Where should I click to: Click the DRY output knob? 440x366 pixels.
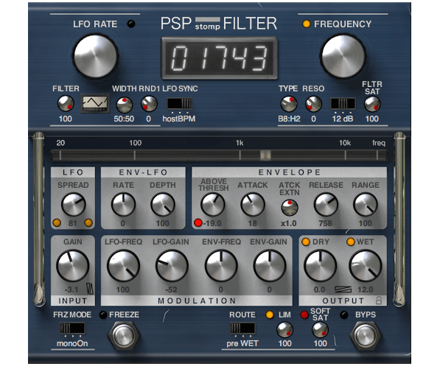pos(320,266)
